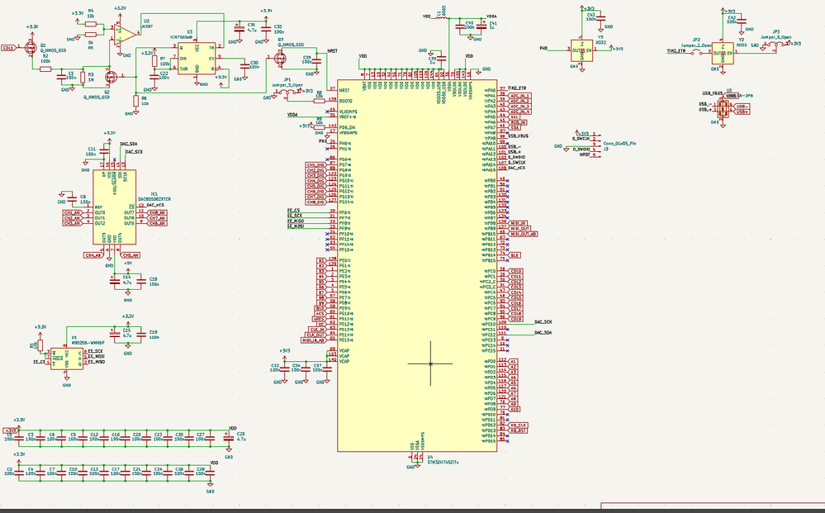Select the Q2 NMOS transistor symbol
This screenshot has height=513, width=825.
click(110, 77)
